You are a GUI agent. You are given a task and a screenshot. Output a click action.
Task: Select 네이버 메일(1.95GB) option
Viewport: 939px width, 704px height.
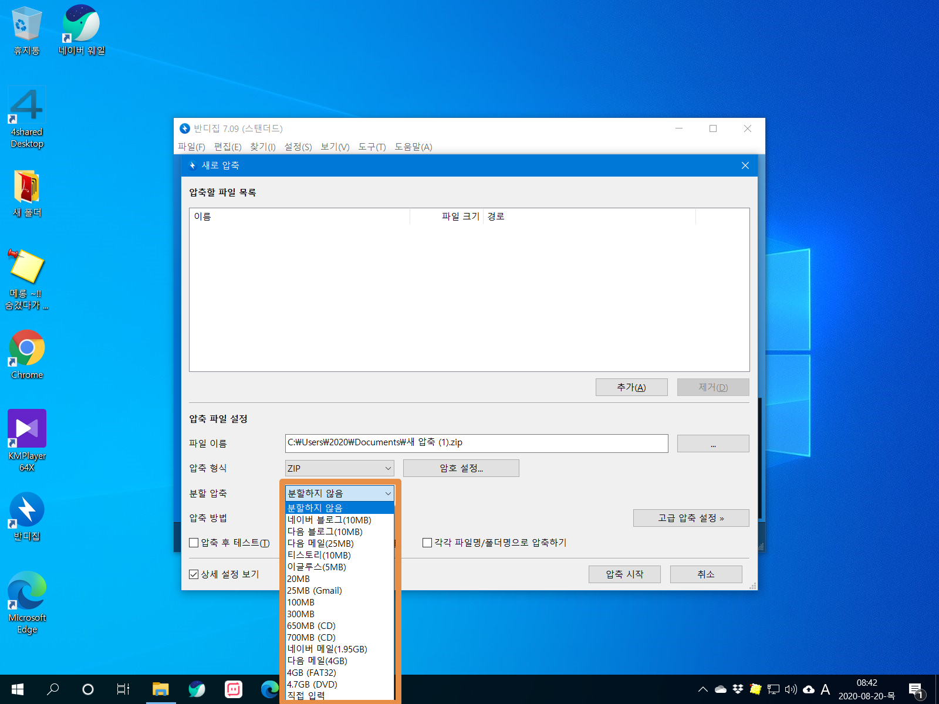[x=339, y=649]
